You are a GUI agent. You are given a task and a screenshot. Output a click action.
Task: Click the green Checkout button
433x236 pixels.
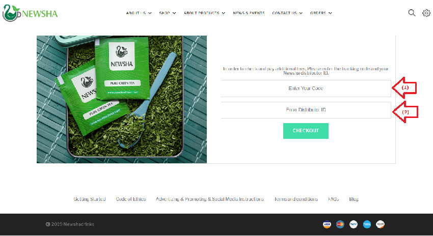coord(306,131)
